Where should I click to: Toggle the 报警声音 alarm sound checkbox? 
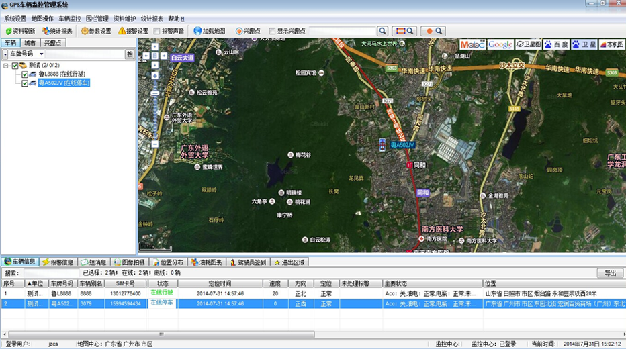[157, 31]
